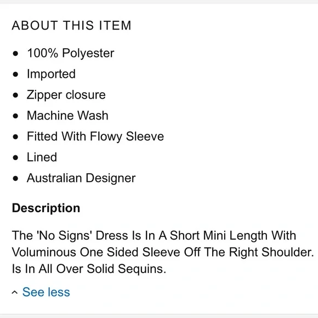Image resolution: width=318 pixels, height=318 pixels.
Task: Click the ABOUT THIS ITEM heading
Action: [72, 25]
